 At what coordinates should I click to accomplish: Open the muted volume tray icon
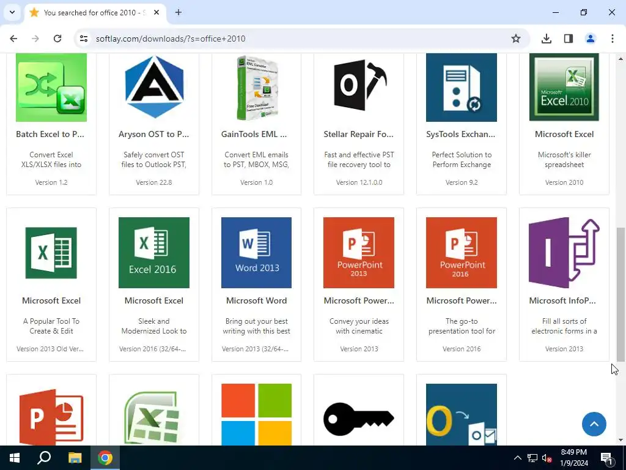pyautogui.click(x=547, y=458)
